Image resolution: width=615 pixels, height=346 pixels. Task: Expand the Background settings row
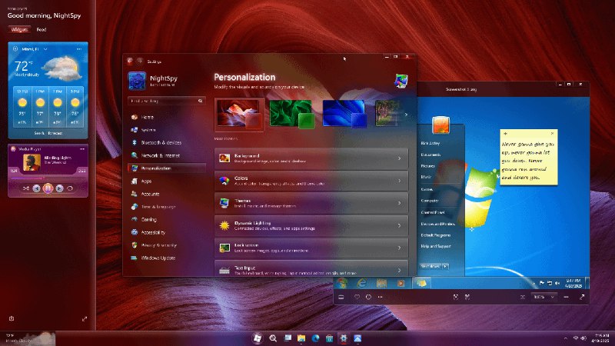coord(311,158)
